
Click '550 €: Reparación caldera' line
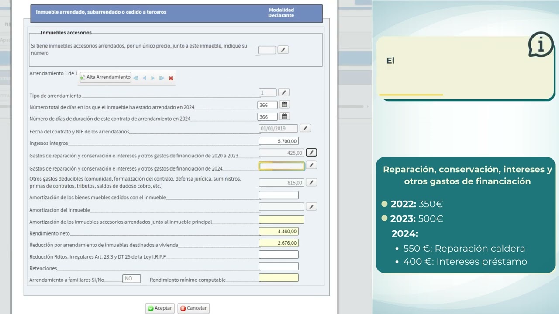tap(464, 249)
